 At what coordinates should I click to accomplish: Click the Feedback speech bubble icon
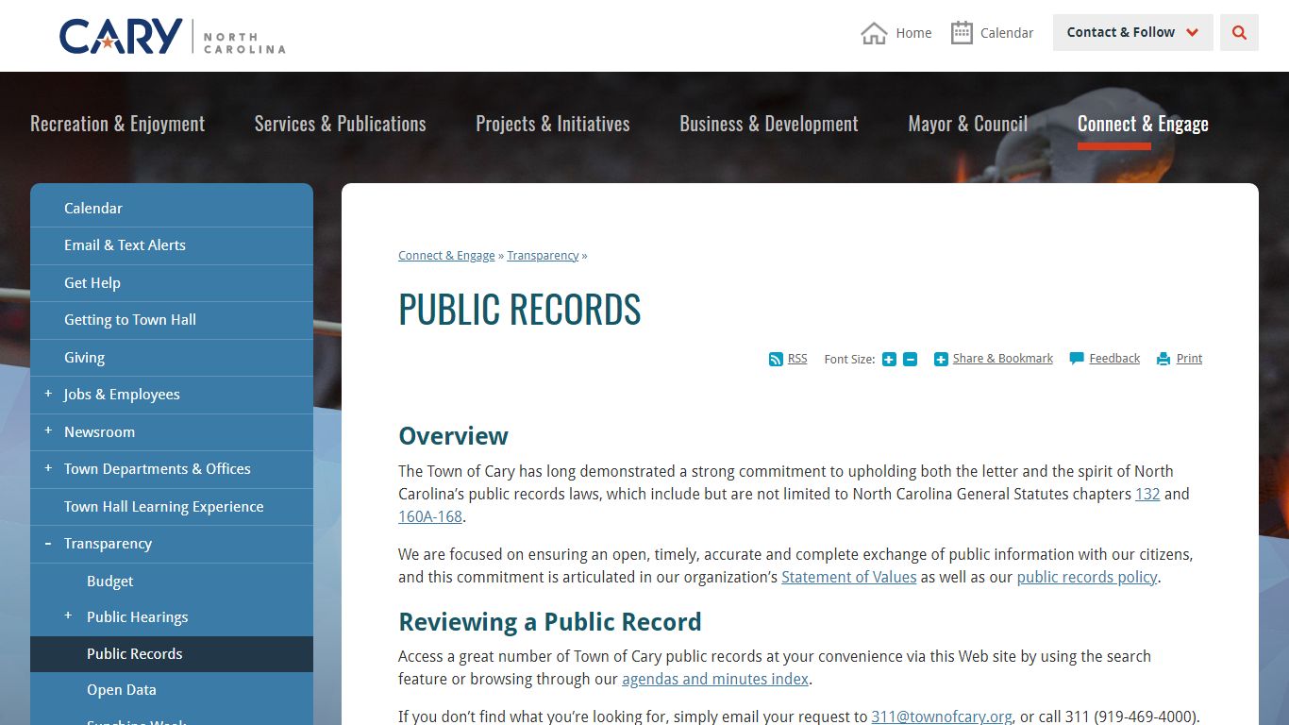(x=1077, y=359)
